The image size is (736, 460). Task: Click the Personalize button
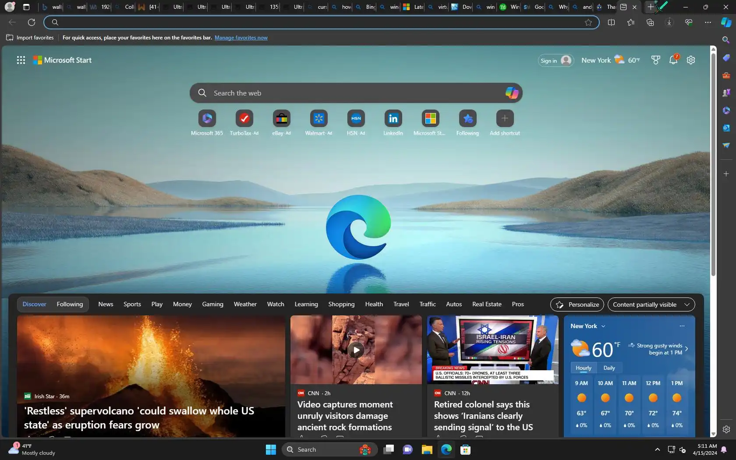pyautogui.click(x=577, y=304)
